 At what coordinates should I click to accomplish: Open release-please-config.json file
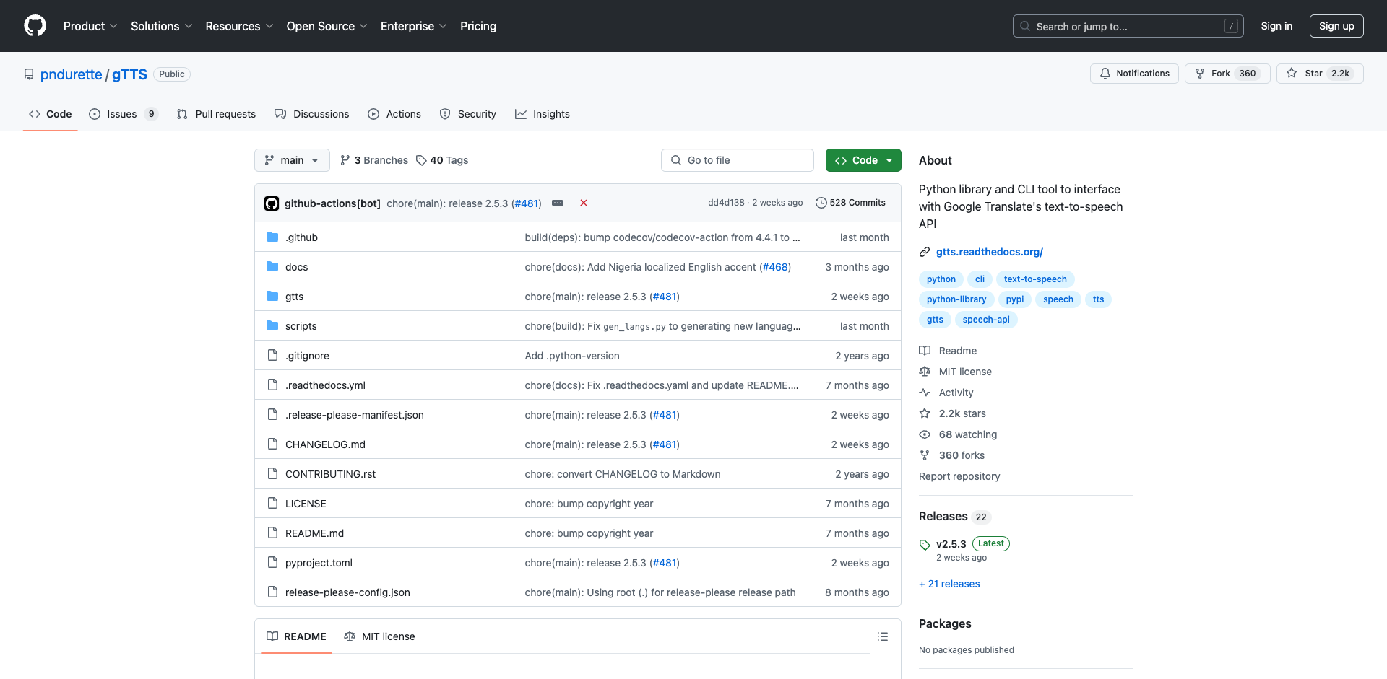point(347,592)
